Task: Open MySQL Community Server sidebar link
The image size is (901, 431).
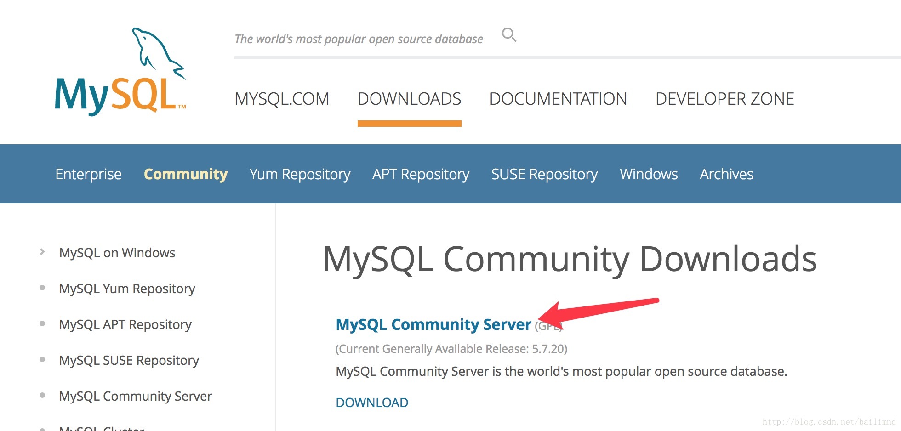Action: click(136, 397)
